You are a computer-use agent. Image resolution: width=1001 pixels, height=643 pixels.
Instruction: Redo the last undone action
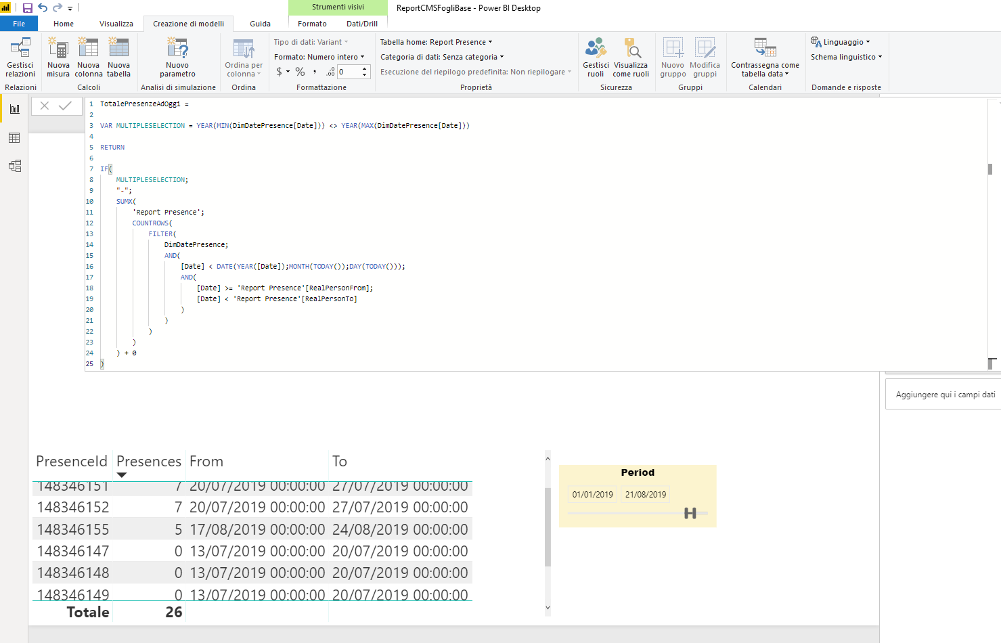(x=58, y=8)
